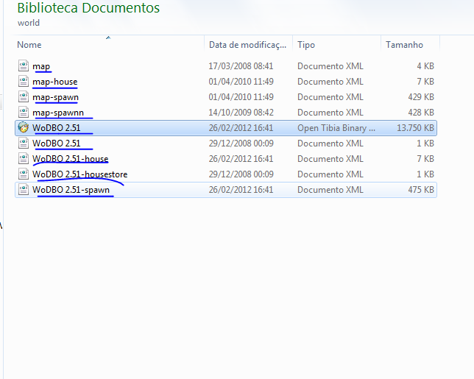
Task: Click the XML icon of WoDBO 2.51-spawn
Action: tap(24, 190)
